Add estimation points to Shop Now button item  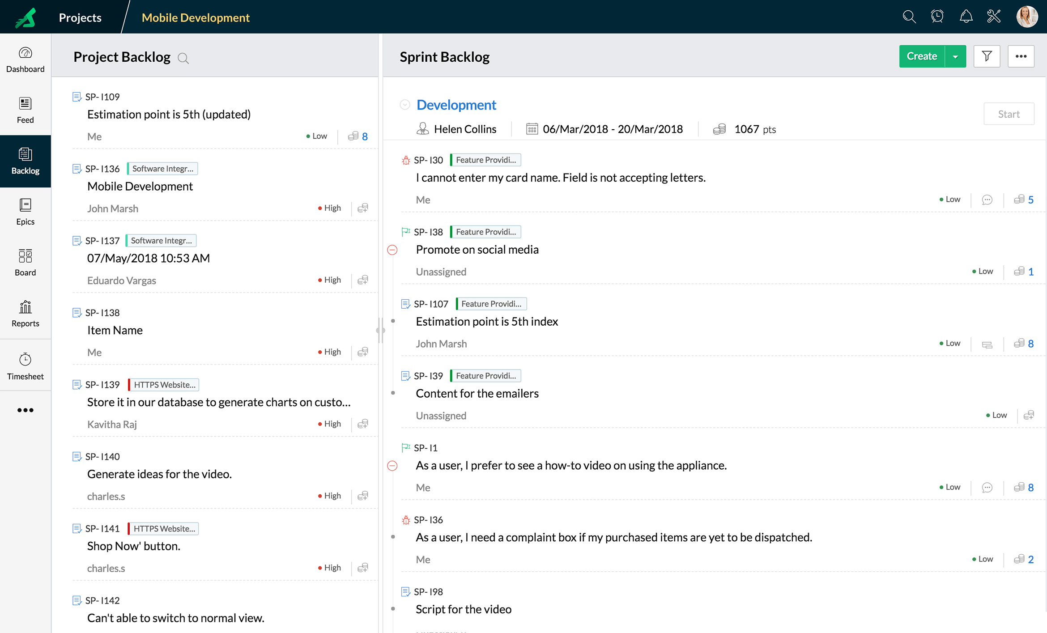click(363, 568)
